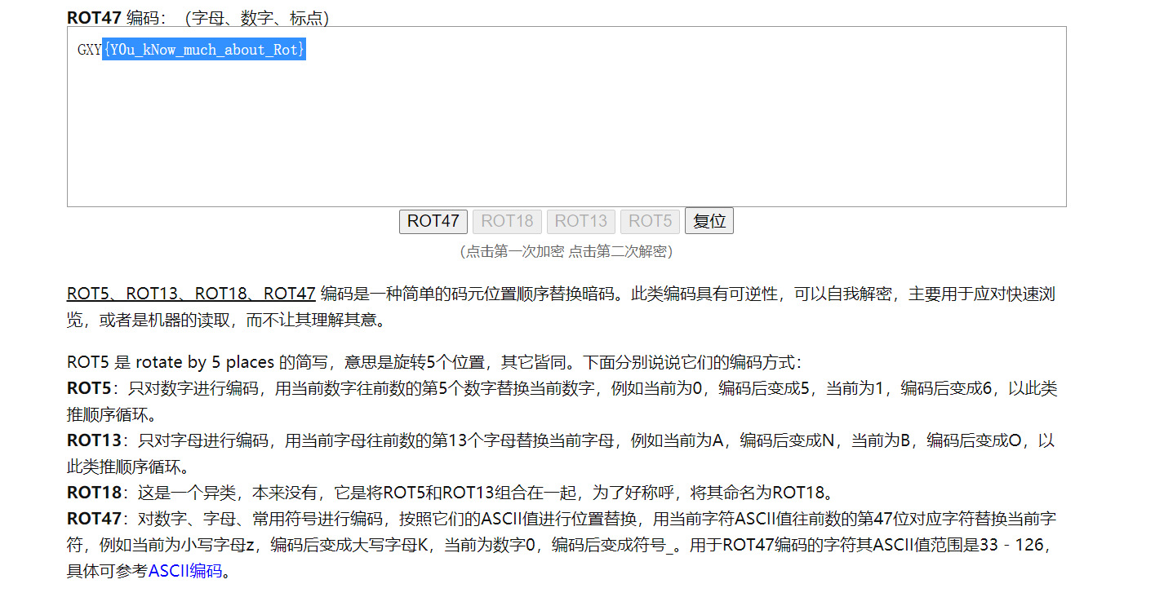Image resolution: width=1155 pixels, height=606 pixels.
Task: Click the disabled ROT5 button
Action: pyautogui.click(x=650, y=221)
